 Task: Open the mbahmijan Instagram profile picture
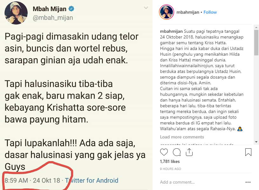pyautogui.click(x=167, y=12)
